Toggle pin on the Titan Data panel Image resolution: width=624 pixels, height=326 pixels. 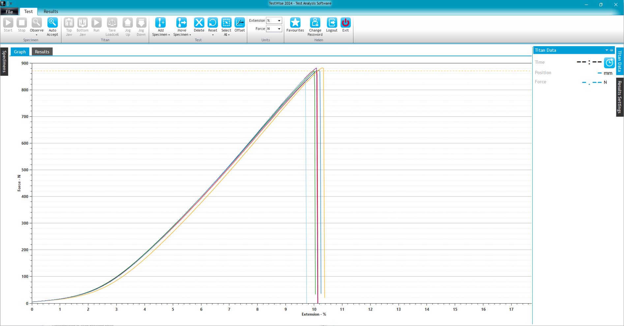pos(612,50)
